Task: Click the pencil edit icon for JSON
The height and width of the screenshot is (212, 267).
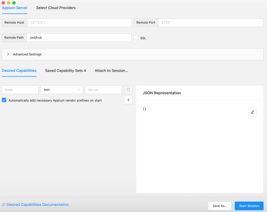Action: point(252,112)
